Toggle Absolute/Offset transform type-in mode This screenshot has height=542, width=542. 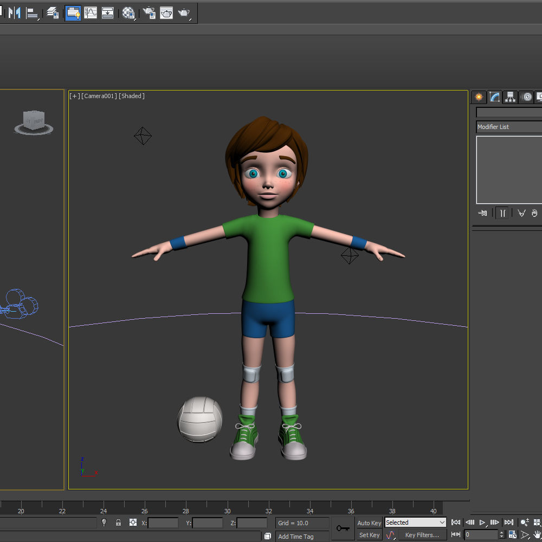click(133, 522)
